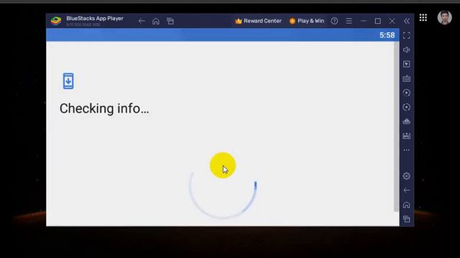Click the circular sync icon in sidebar
460x258 pixels.
click(x=407, y=107)
